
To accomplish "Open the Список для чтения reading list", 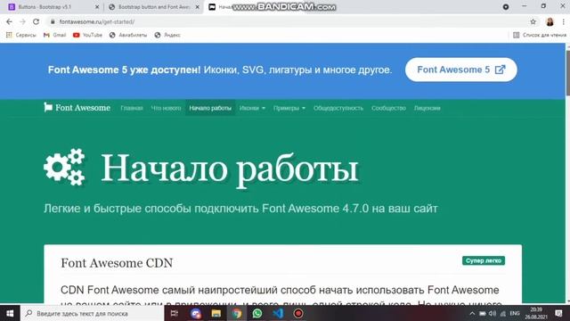I will click(540, 35).
